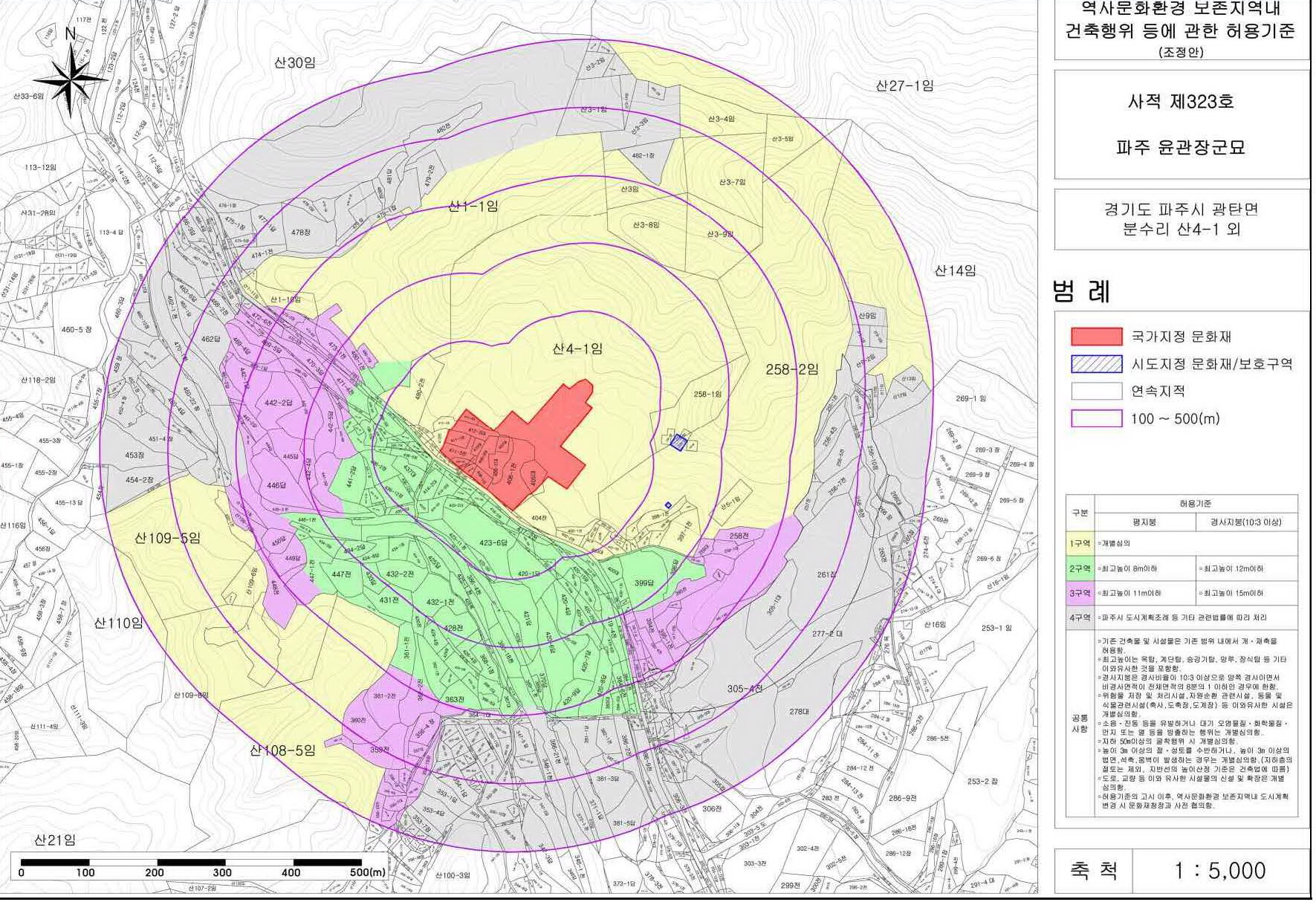The image size is (1316, 902).
Task: Select the gray 4구역 cell in table
Action: pos(1080,617)
